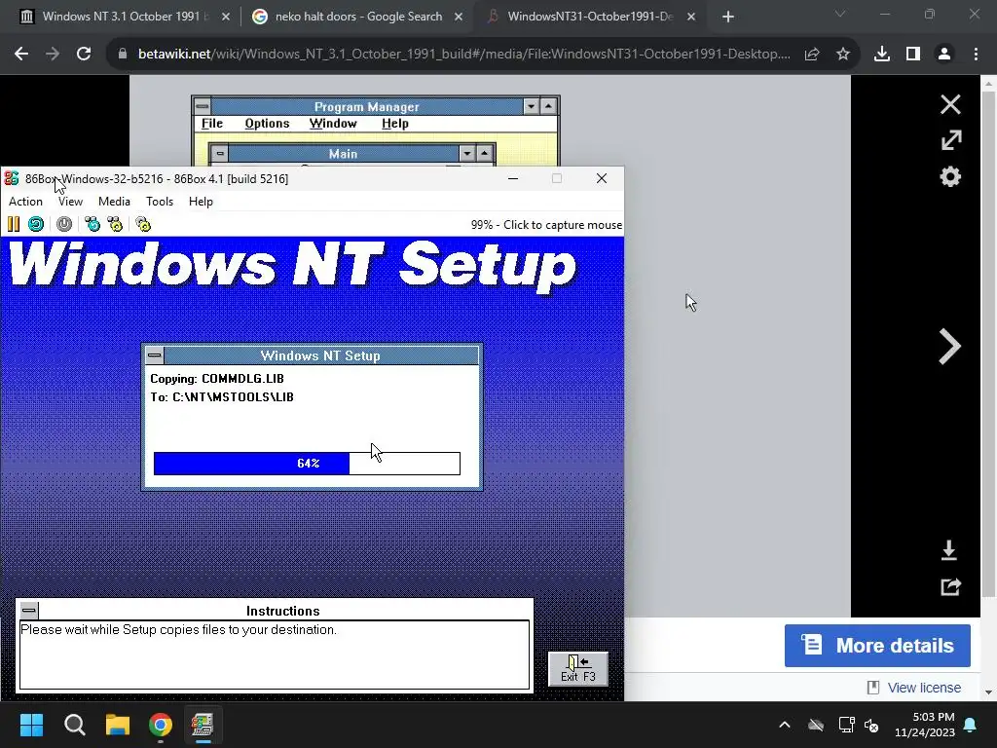This screenshot has height=748, width=997.
Task: Toggle Chrome side panel
Action: [x=913, y=55]
